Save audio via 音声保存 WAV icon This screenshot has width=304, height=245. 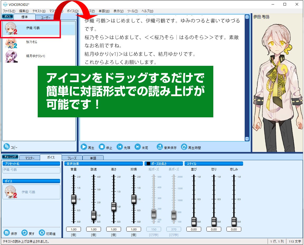(x=160, y=147)
